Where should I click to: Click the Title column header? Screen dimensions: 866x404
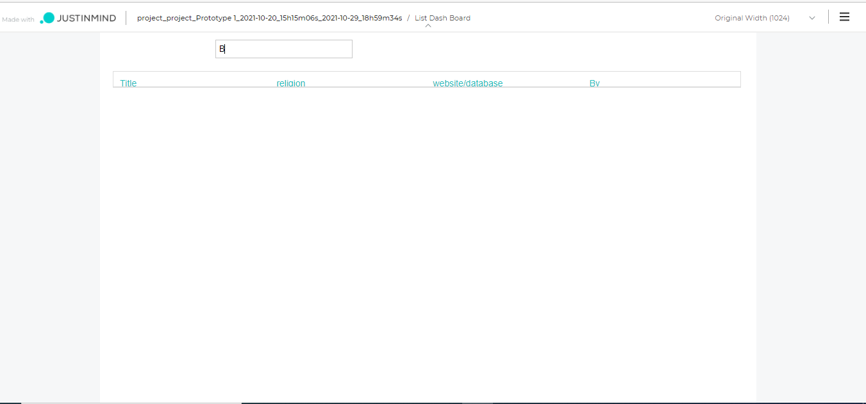[128, 83]
